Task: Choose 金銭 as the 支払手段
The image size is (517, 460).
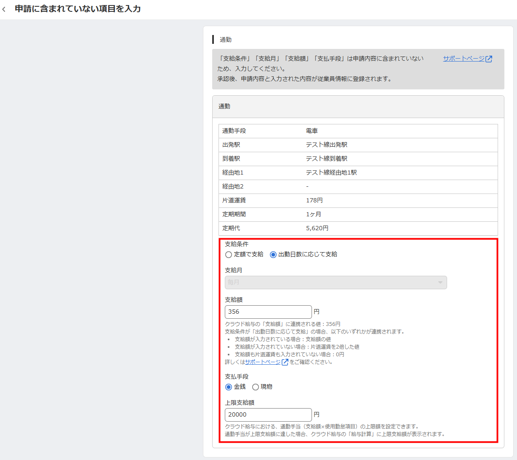Action: pyautogui.click(x=229, y=387)
